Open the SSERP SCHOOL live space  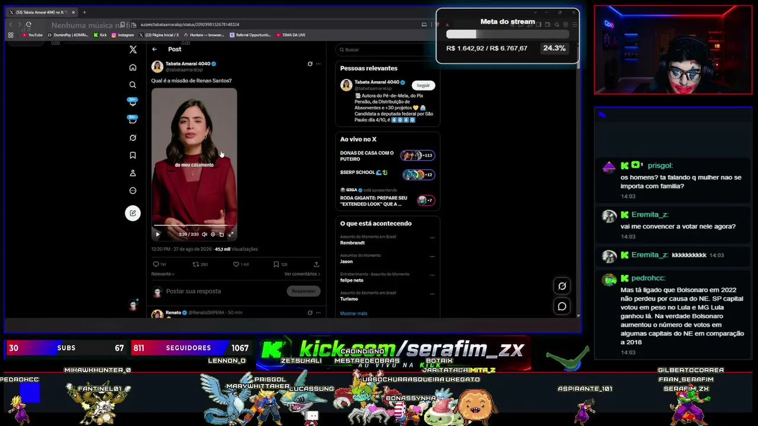pyautogui.click(x=387, y=173)
